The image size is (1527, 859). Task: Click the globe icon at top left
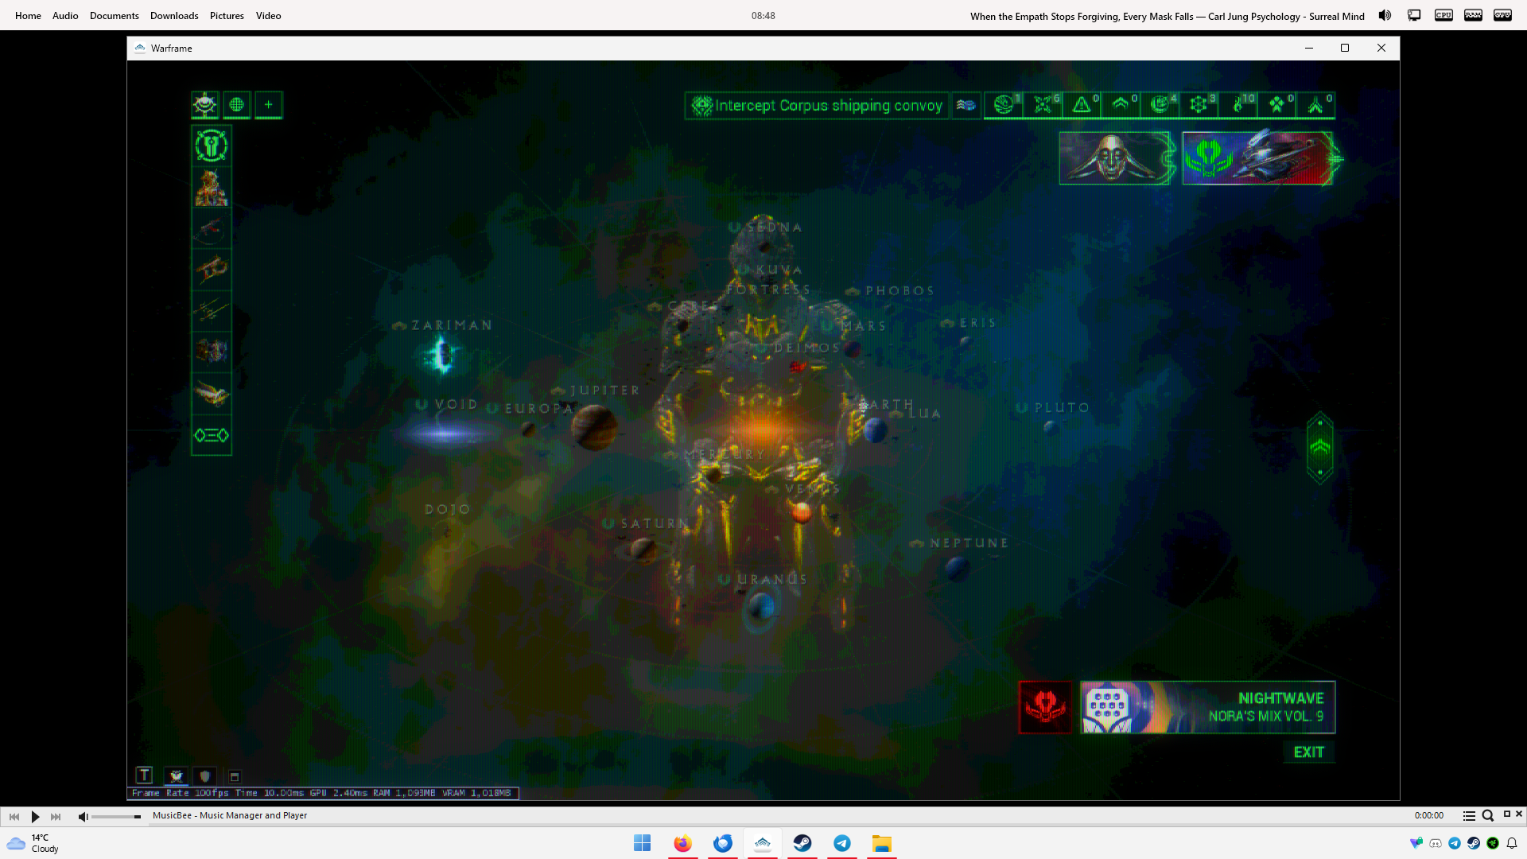coord(237,105)
